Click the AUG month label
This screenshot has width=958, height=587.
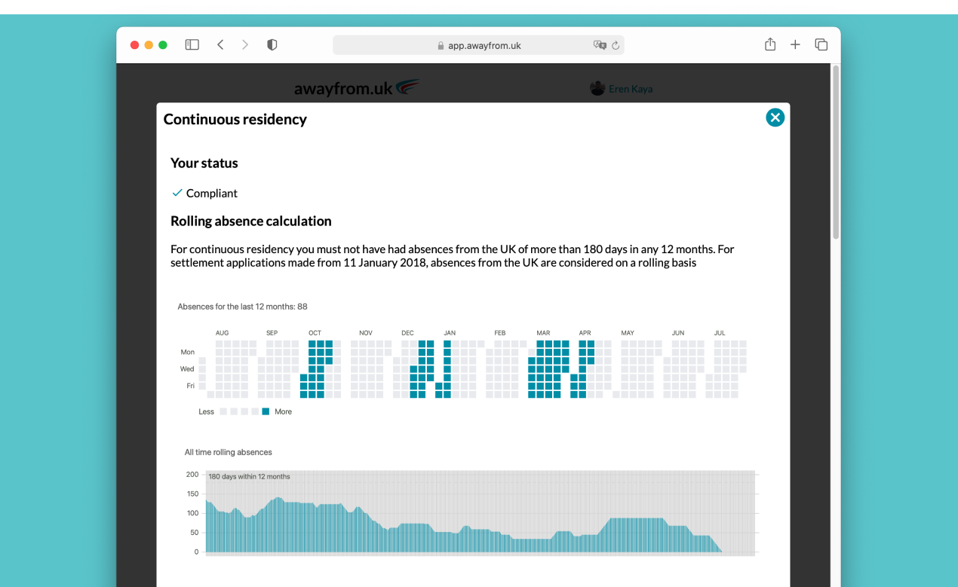[222, 333]
